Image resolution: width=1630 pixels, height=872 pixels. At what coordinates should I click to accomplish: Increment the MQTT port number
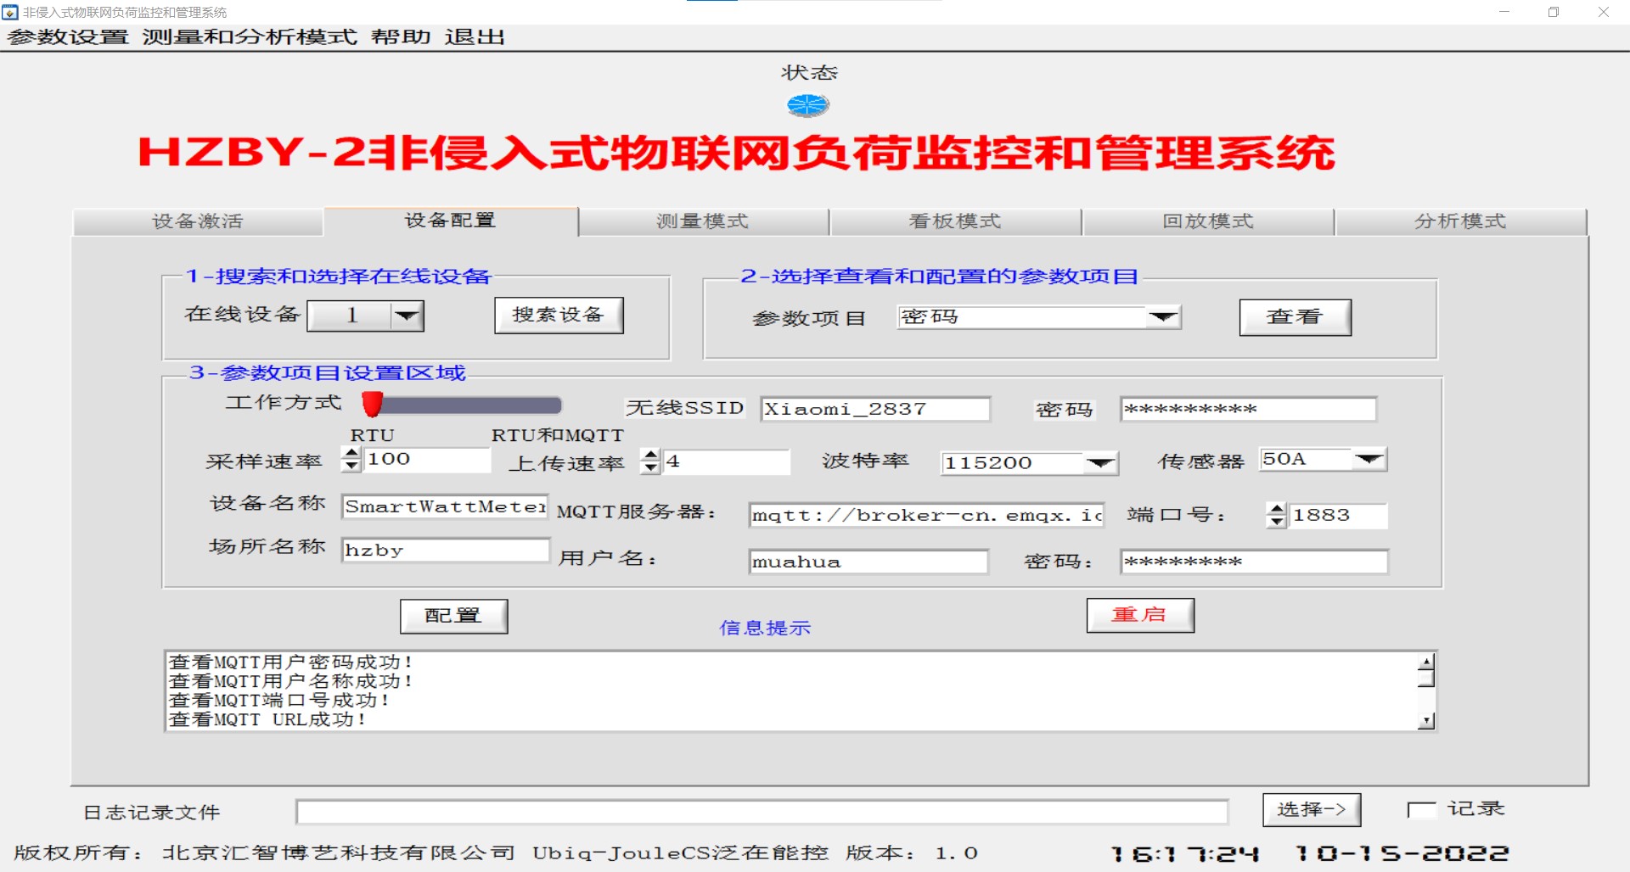click(x=1276, y=509)
